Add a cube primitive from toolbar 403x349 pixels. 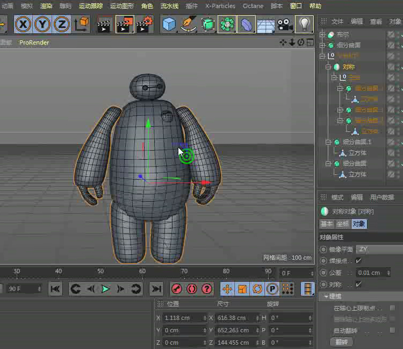click(x=169, y=24)
